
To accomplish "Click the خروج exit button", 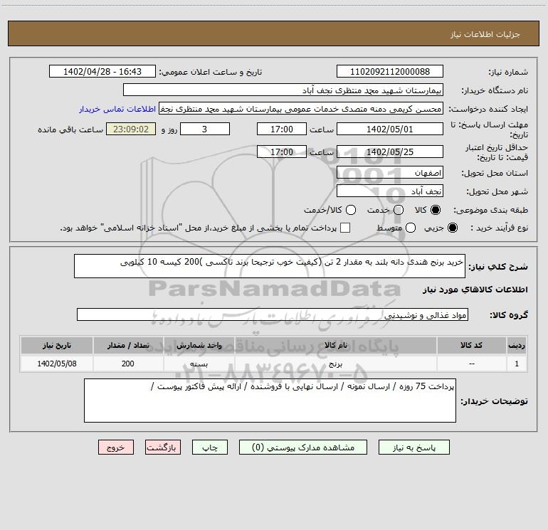I will 116,447.
